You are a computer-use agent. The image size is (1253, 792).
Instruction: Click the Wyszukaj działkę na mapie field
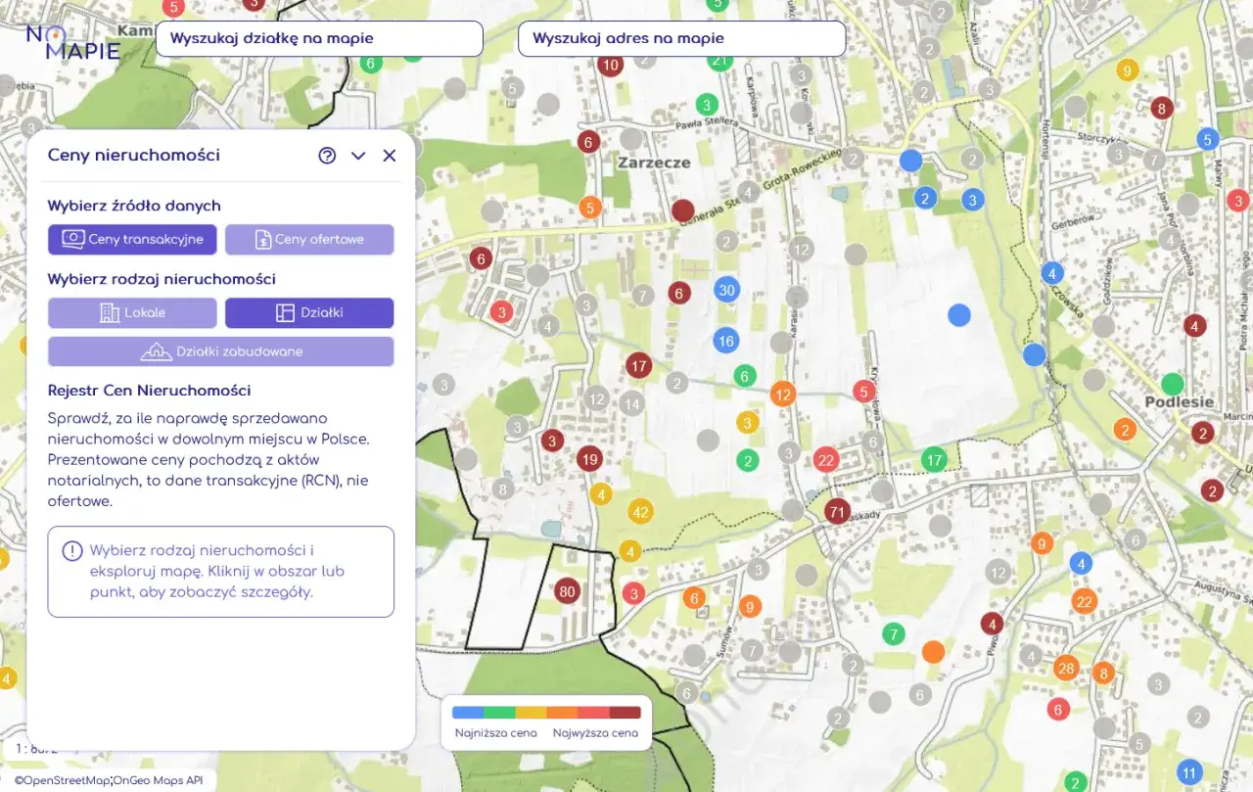pyautogui.click(x=319, y=39)
